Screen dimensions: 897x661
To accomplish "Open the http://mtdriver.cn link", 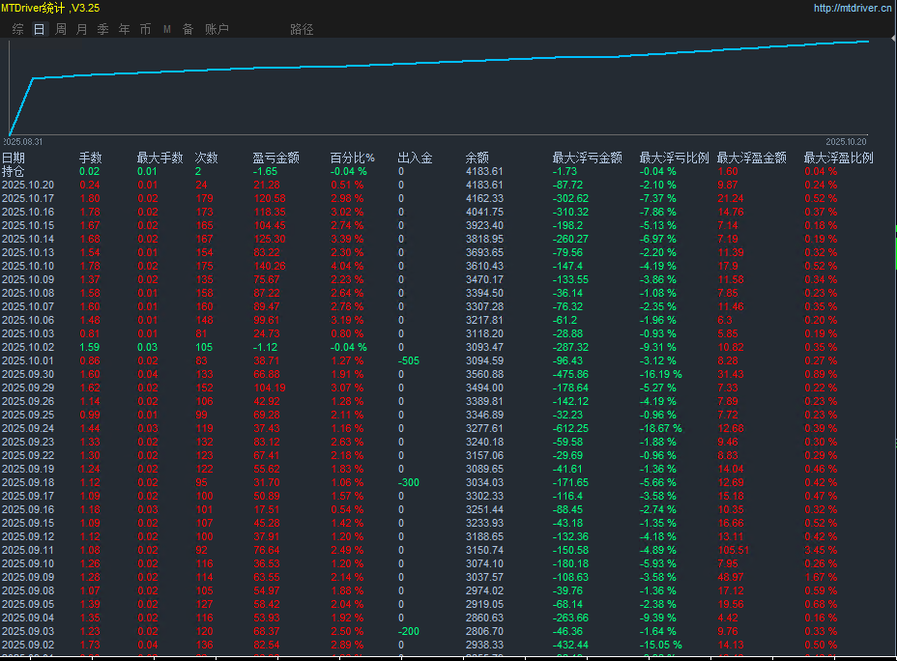I will pos(853,8).
